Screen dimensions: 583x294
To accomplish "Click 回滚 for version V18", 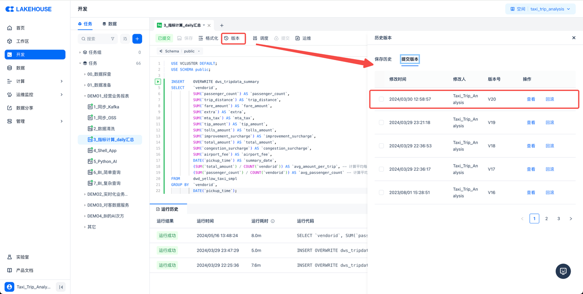I will pyautogui.click(x=550, y=146).
